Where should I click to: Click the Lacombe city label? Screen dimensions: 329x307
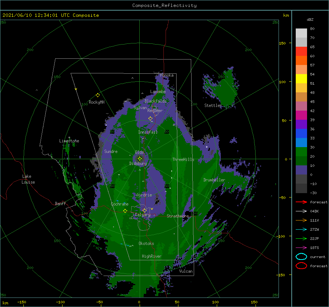pyautogui.click(x=158, y=92)
